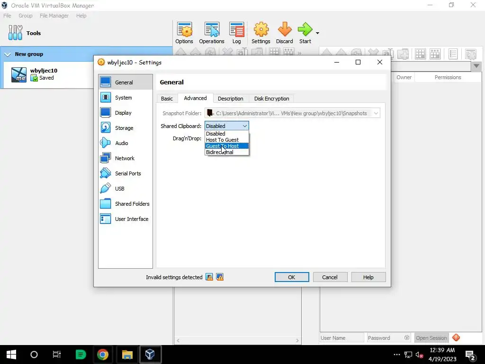Show hidden tray icons ellipsis

click(x=397, y=355)
